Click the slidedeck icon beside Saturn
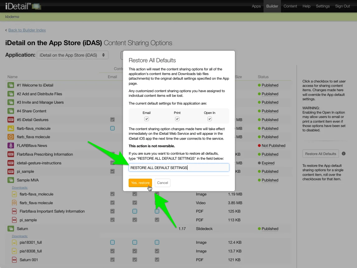The image size is (357, 268). click(x=11, y=228)
